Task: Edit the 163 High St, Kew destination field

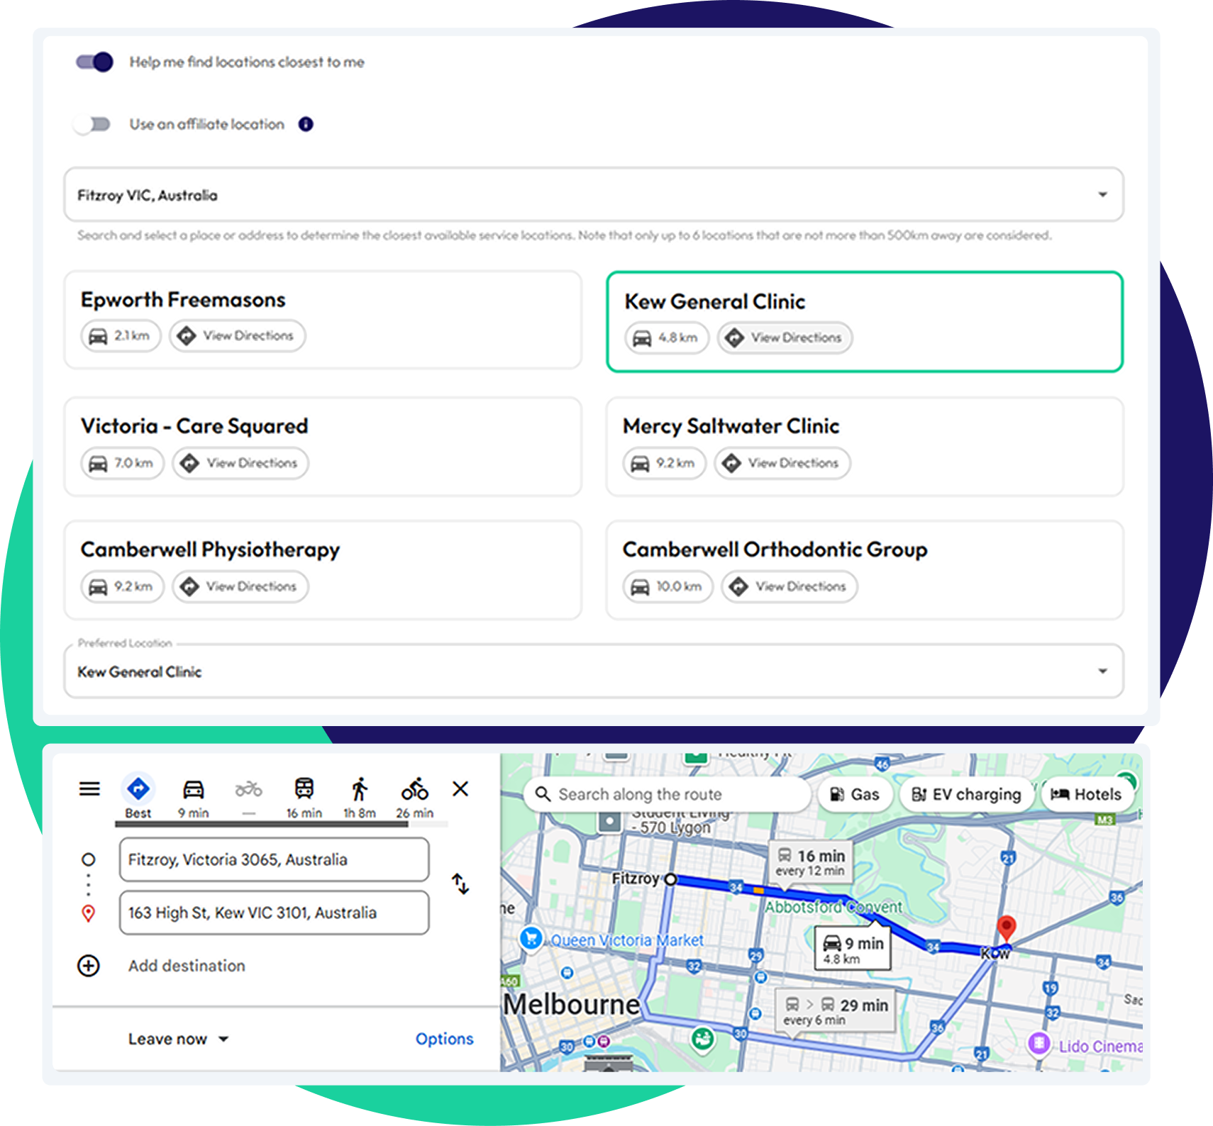Action: [x=275, y=913]
